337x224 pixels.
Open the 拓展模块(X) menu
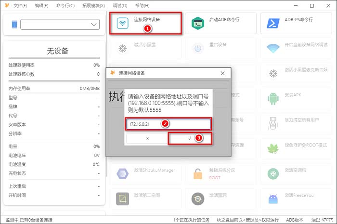pos(93,6)
